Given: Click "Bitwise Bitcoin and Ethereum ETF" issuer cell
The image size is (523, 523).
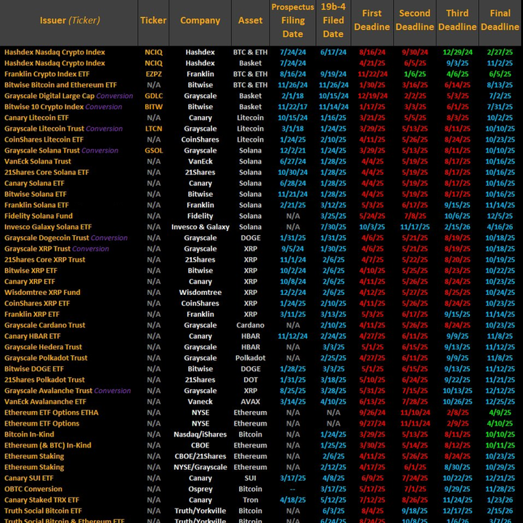Looking at the screenshot, I should pyautogui.click(x=60, y=85).
